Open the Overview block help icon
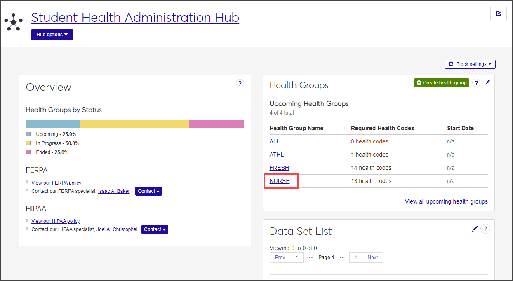 click(x=240, y=83)
